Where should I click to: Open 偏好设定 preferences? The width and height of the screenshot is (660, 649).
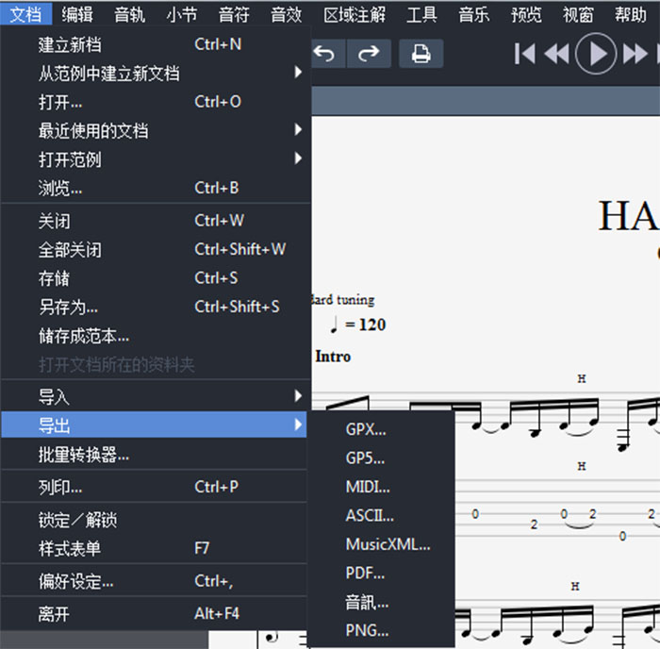pos(75,581)
